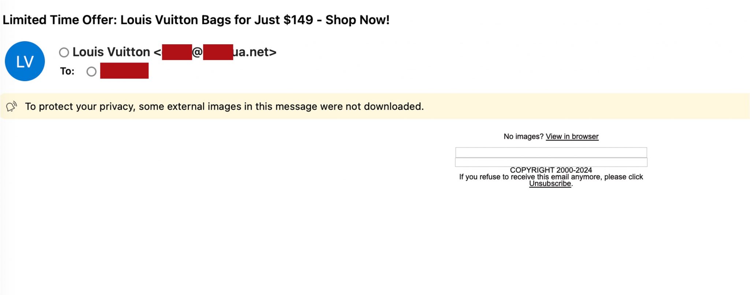Click the redacted recipient name block

click(x=125, y=71)
